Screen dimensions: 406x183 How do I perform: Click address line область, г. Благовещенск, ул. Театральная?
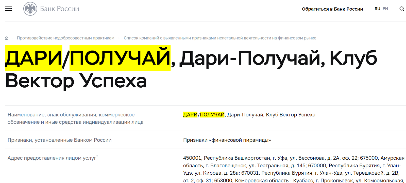click(x=292, y=166)
